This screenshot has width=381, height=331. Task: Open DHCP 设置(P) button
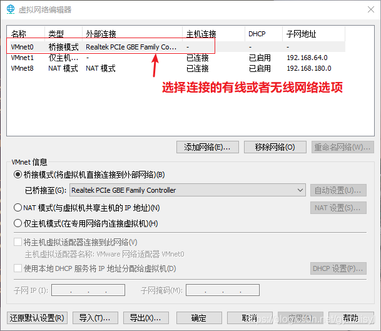[x=338, y=268]
